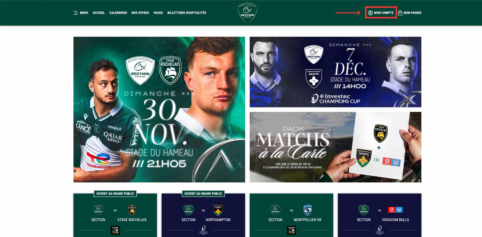Click the Vodacom Bulls logo in match card

coord(395,210)
